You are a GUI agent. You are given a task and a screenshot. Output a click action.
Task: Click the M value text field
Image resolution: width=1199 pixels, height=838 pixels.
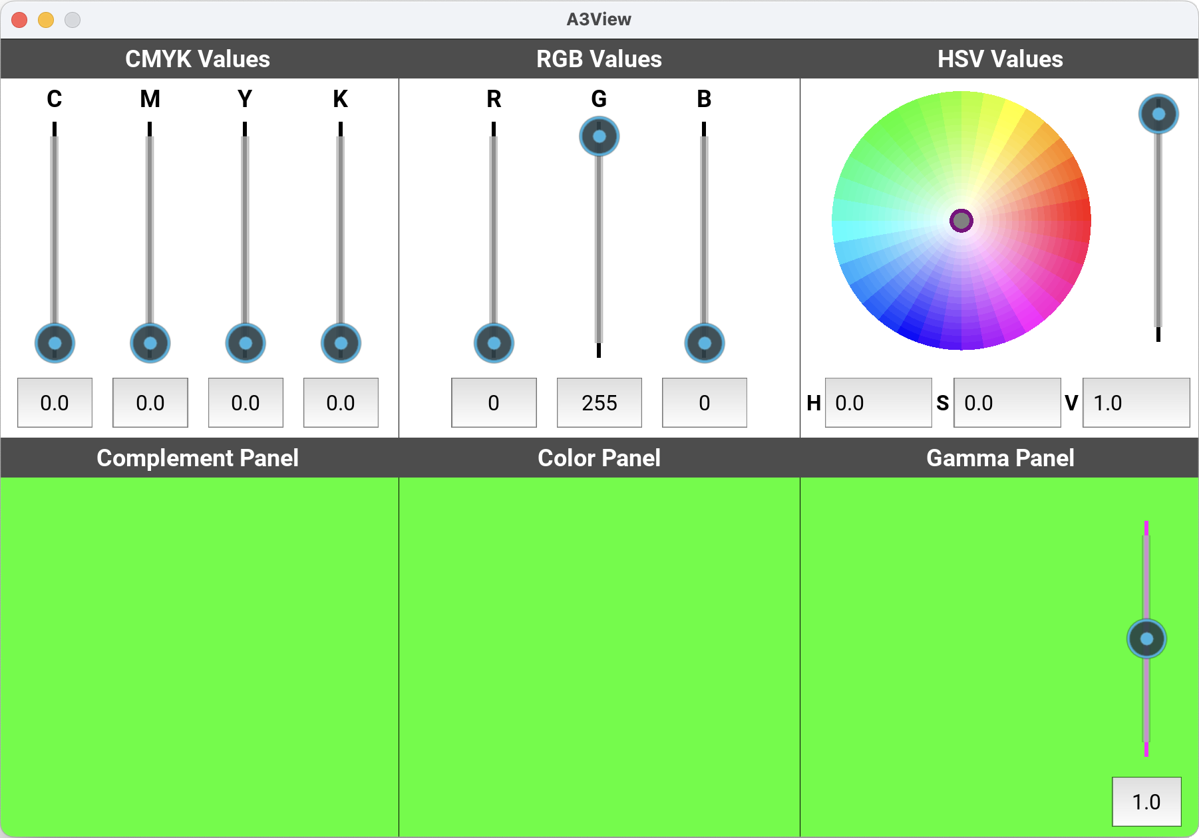[150, 402]
